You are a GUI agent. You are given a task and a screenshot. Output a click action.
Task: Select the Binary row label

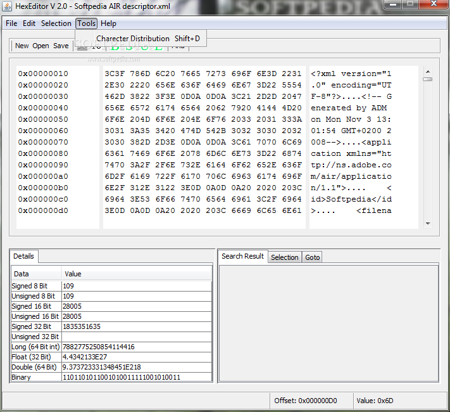[36, 377]
